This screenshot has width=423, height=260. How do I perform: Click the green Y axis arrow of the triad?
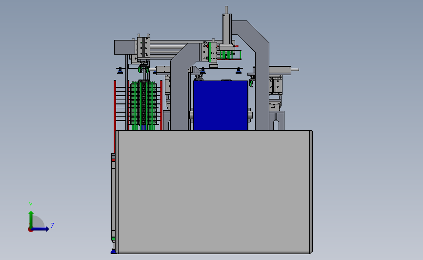click(31, 219)
